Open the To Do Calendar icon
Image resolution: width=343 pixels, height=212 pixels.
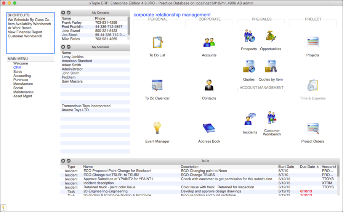(157, 85)
